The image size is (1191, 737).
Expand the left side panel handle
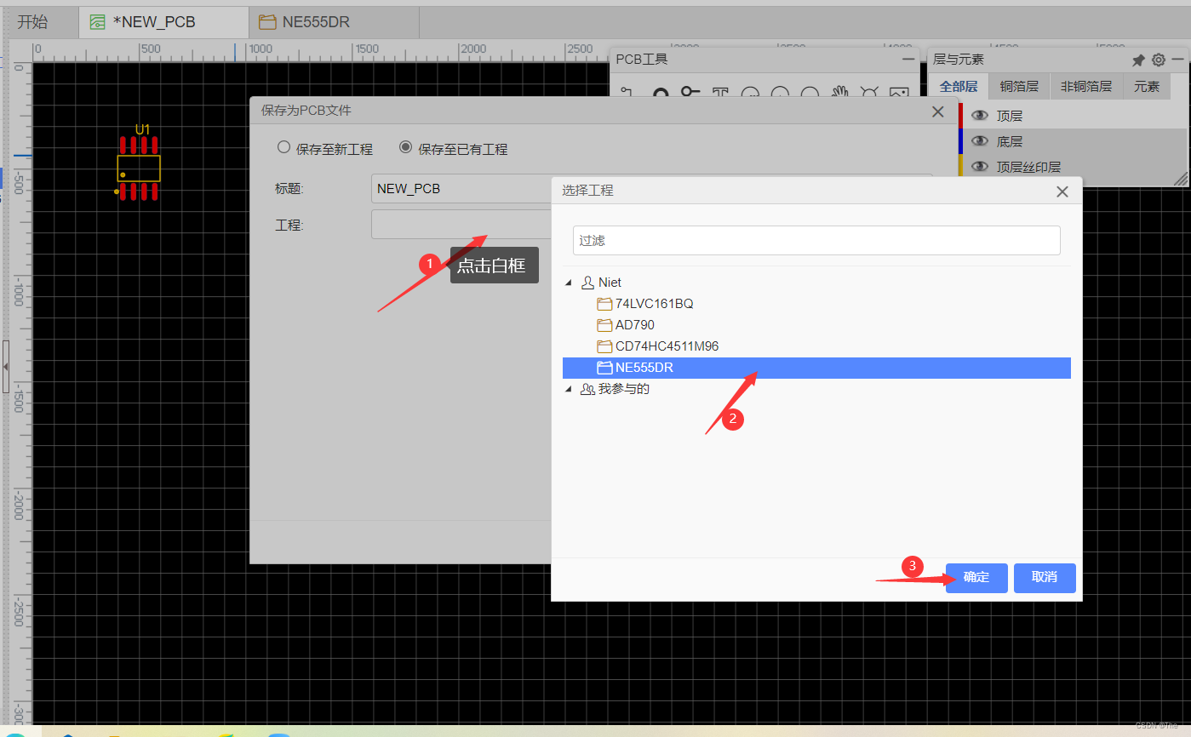tap(5, 366)
